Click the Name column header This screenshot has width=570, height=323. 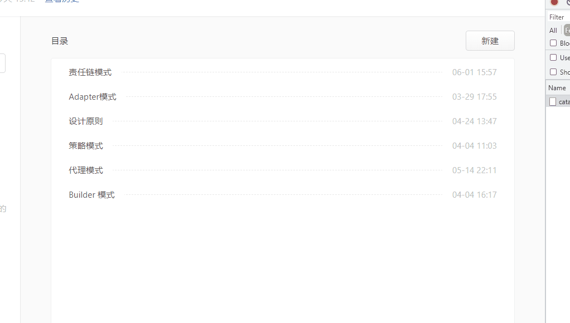[557, 88]
